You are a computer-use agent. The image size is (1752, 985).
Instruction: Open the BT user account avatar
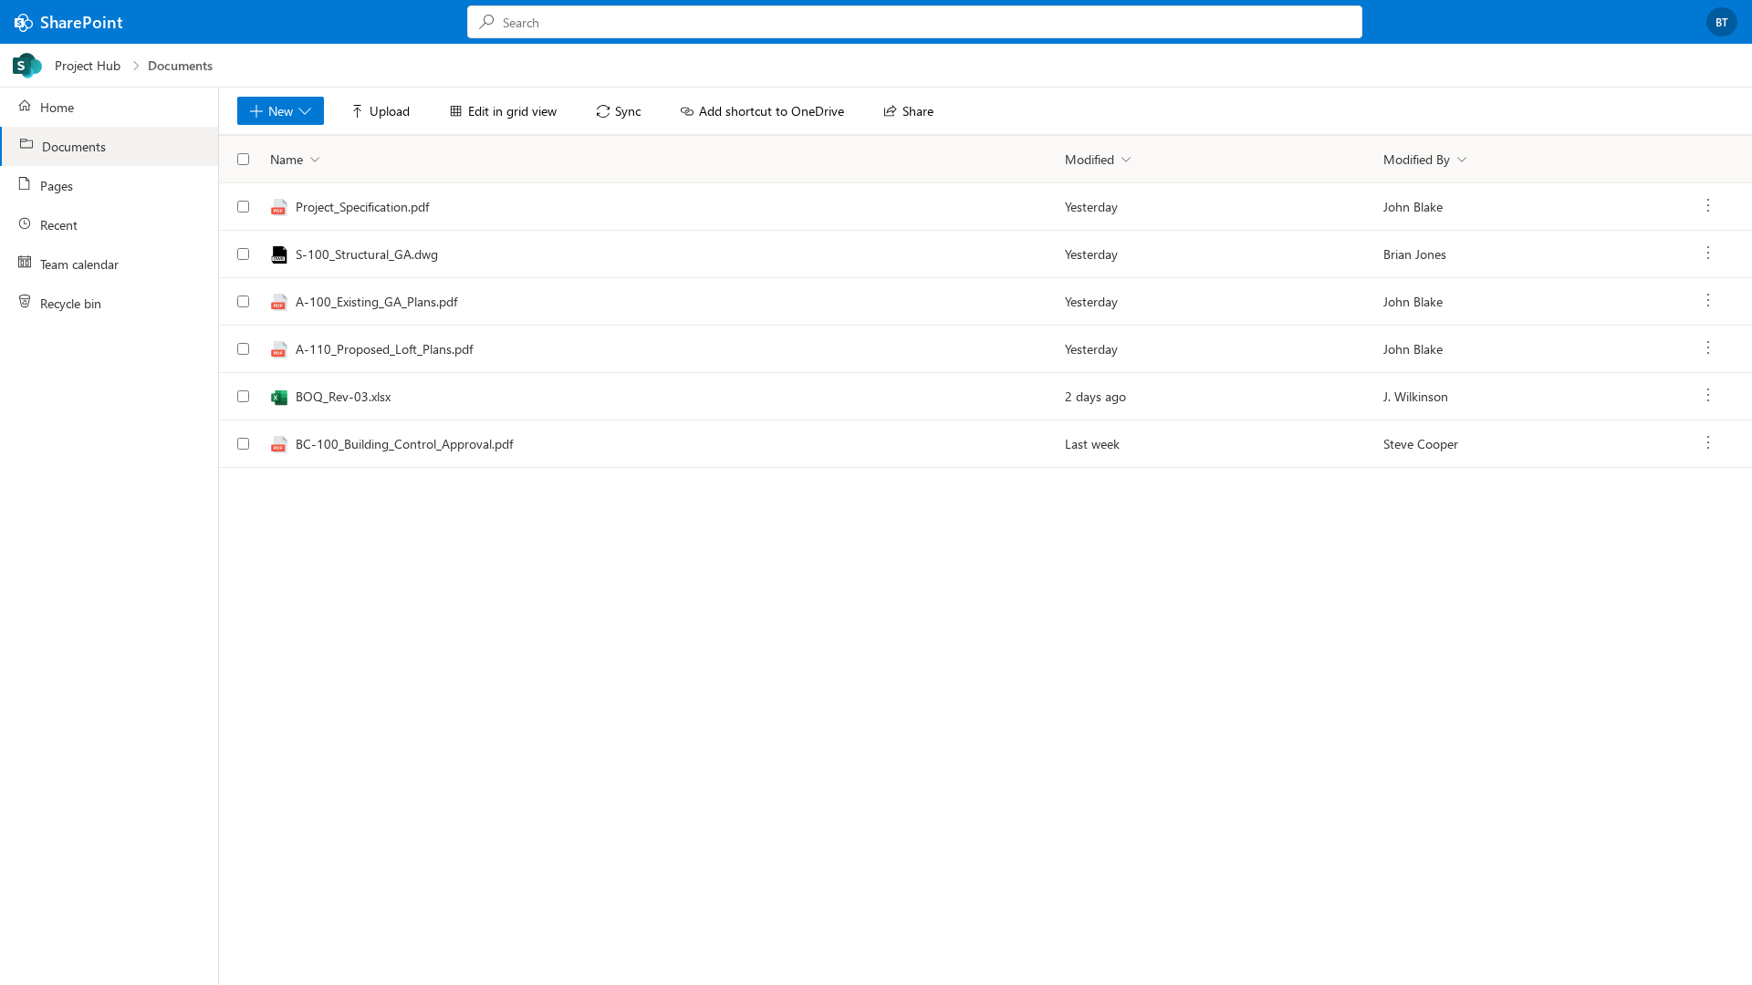(x=1721, y=22)
